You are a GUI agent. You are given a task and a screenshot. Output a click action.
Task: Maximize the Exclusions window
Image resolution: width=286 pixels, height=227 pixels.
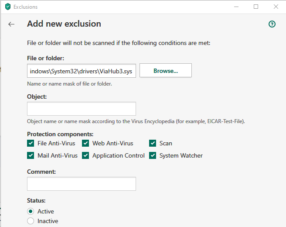(256, 7)
